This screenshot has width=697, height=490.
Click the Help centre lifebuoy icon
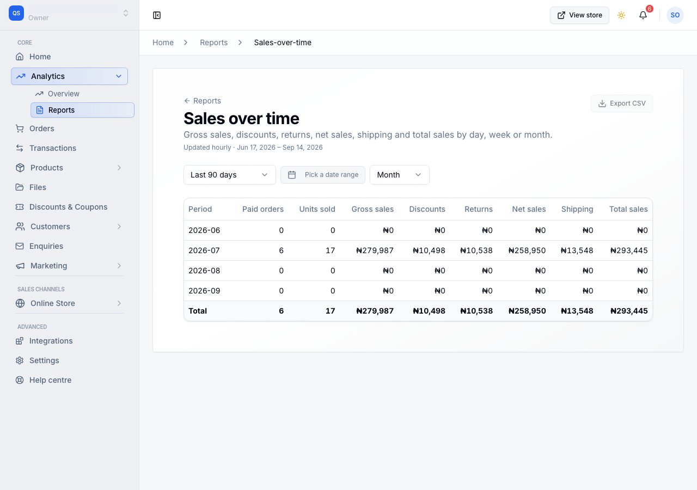point(20,380)
